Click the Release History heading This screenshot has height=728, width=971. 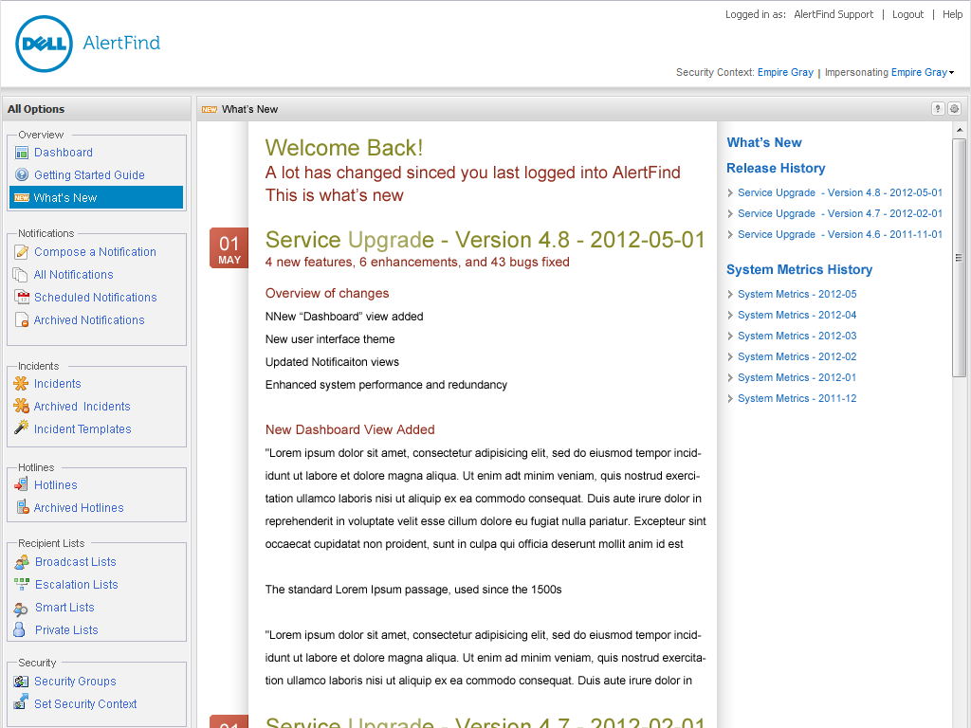[x=776, y=169]
